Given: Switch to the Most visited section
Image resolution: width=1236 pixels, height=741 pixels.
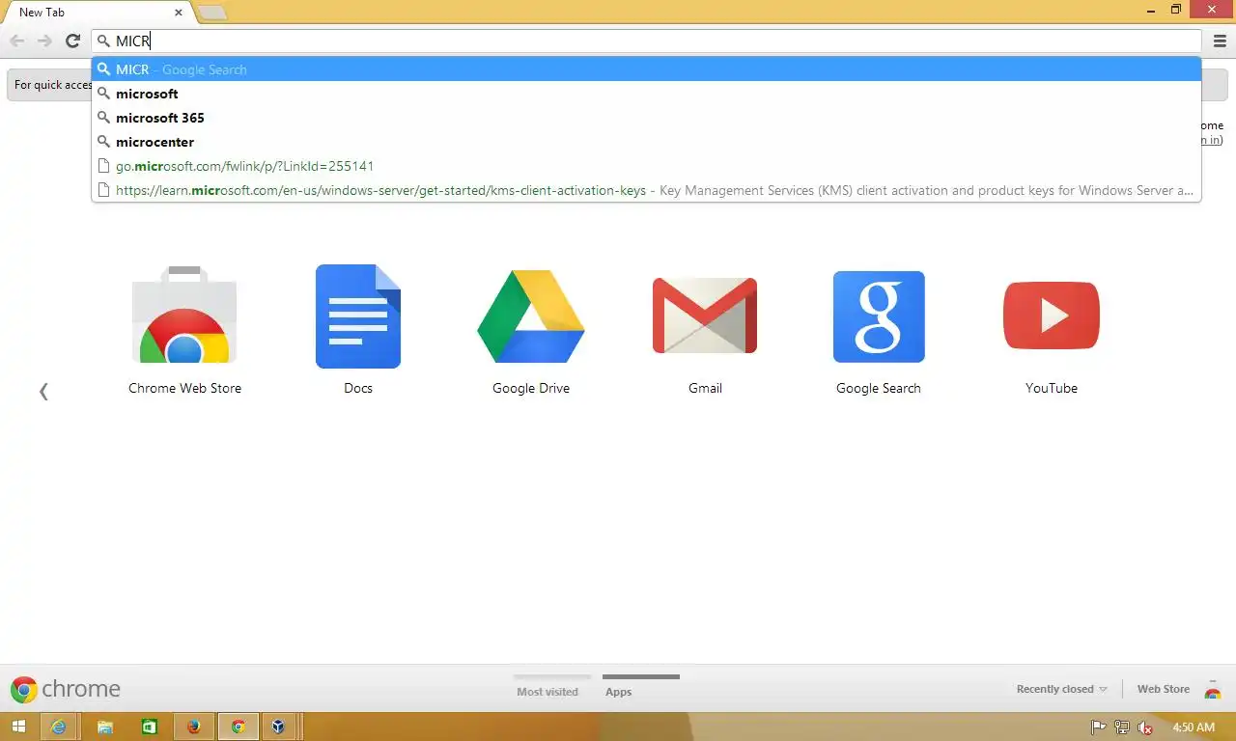Looking at the screenshot, I should click(x=548, y=691).
